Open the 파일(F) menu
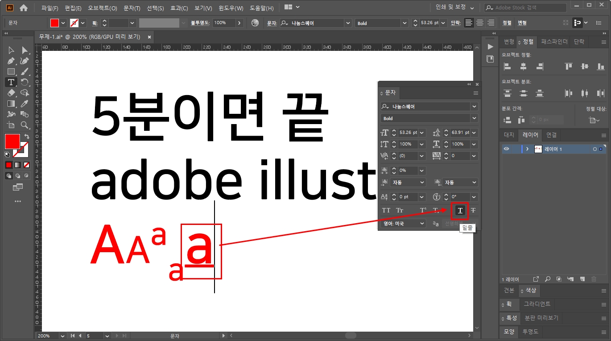The width and height of the screenshot is (611, 341). click(x=50, y=8)
